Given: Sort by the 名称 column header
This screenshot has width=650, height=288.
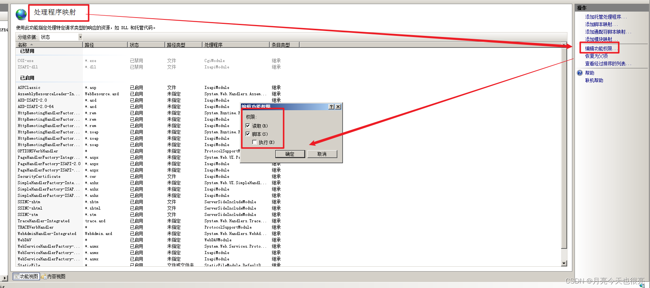Looking at the screenshot, I should [x=49, y=45].
